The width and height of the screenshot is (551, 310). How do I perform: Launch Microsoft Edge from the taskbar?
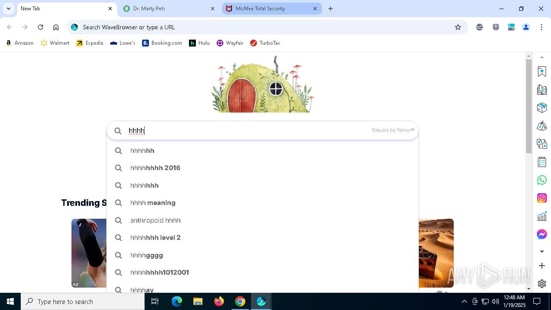[x=177, y=301]
